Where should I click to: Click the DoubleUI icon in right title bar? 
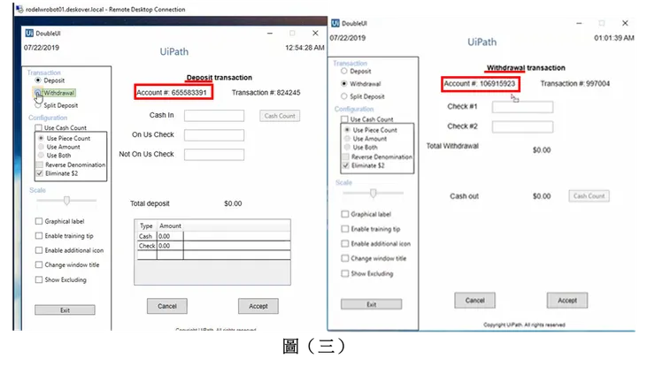point(335,23)
